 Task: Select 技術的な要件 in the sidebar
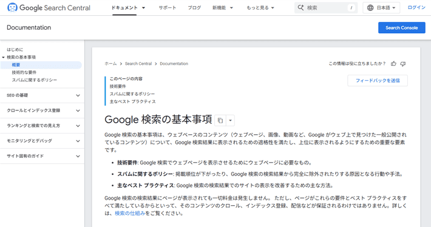point(24,72)
